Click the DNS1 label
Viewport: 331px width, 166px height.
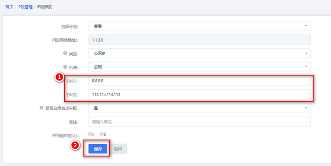(x=73, y=81)
